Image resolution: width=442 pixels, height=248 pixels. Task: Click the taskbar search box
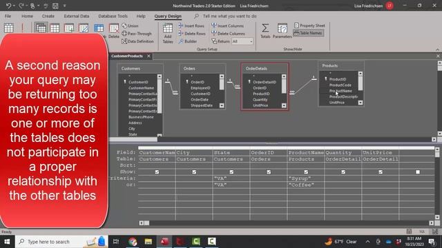(x=61, y=242)
